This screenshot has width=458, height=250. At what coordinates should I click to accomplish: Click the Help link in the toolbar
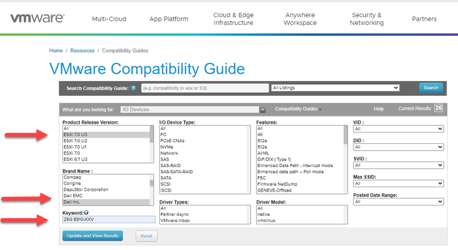(x=379, y=109)
